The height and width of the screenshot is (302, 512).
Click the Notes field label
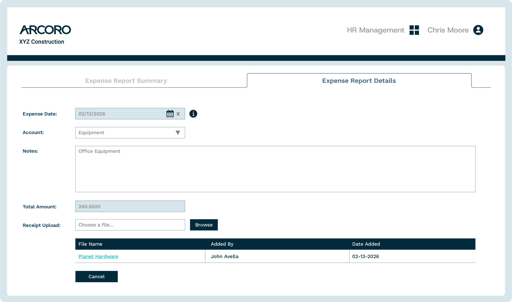30,151
